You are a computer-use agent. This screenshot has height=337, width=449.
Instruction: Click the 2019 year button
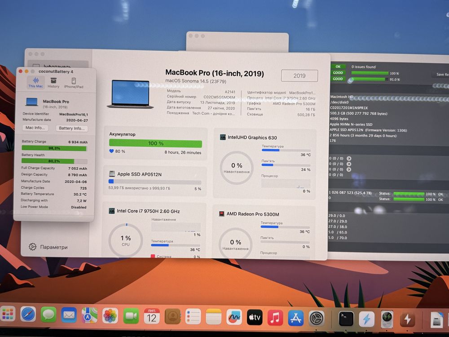[299, 75]
